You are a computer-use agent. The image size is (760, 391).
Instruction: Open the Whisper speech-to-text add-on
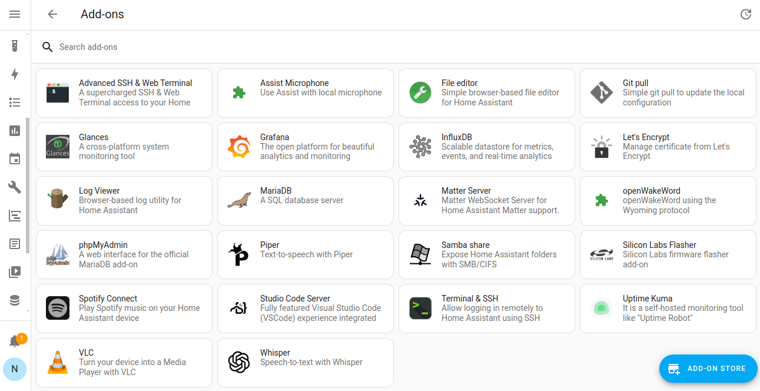pyautogui.click(x=305, y=362)
